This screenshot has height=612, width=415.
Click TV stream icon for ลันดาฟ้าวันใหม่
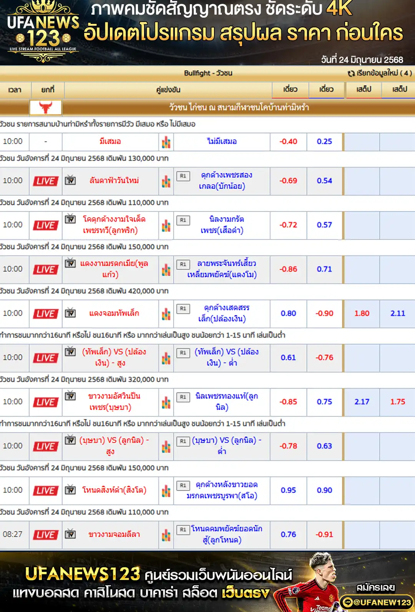click(x=70, y=180)
